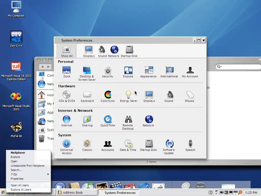The height and width of the screenshot is (196, 261).
Task: Click the back arrow in the Finder window
Action: pos(42,67)
